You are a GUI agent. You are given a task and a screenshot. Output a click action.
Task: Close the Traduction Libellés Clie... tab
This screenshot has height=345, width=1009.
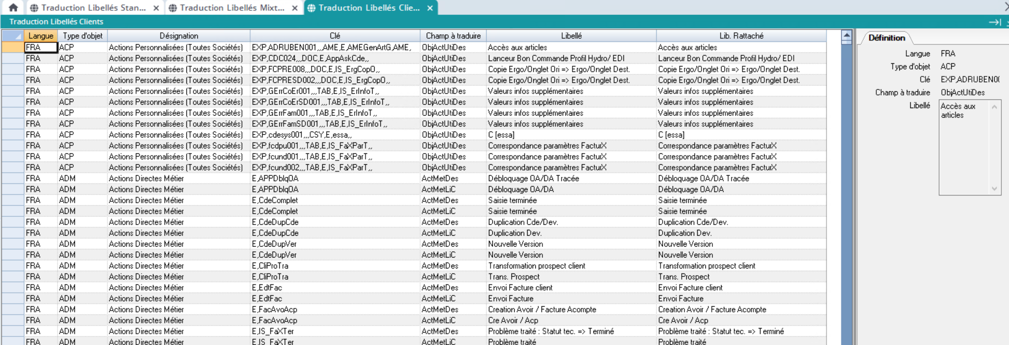(x=430, y=8)
